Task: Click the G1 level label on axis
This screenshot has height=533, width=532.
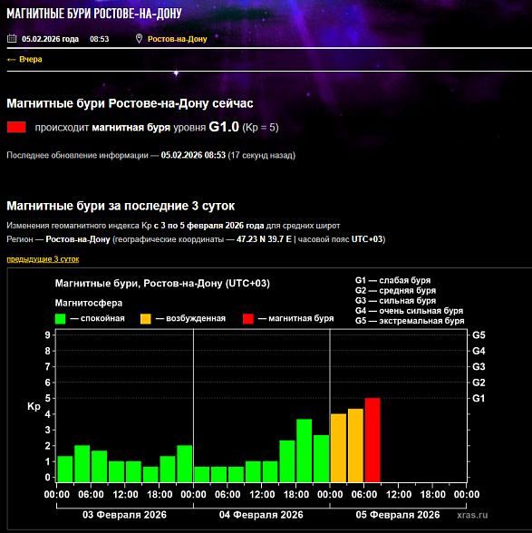Action: tap(479, 398)
